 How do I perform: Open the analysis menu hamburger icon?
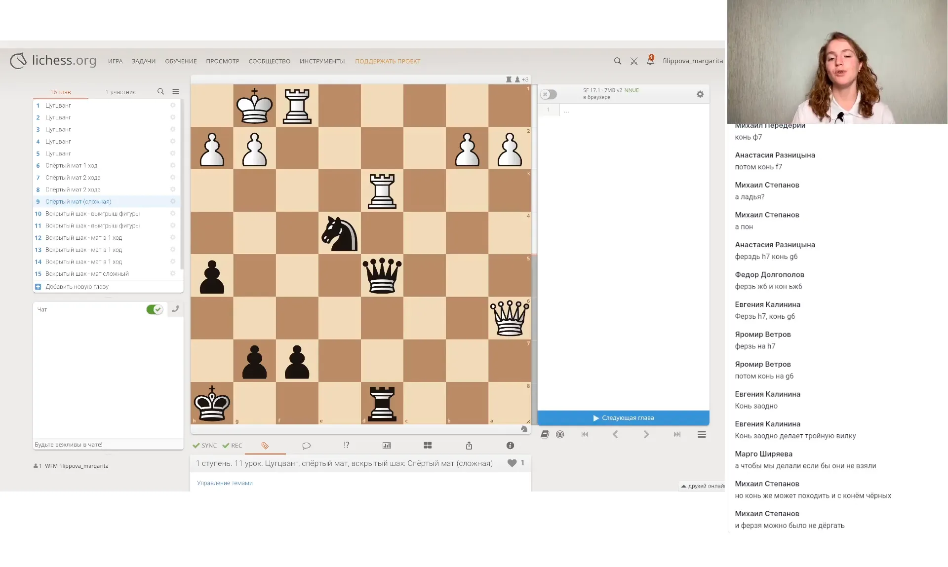[x=701, y=435]
